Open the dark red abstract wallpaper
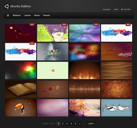This screenshot has height=128, width=137. [21, 33]
